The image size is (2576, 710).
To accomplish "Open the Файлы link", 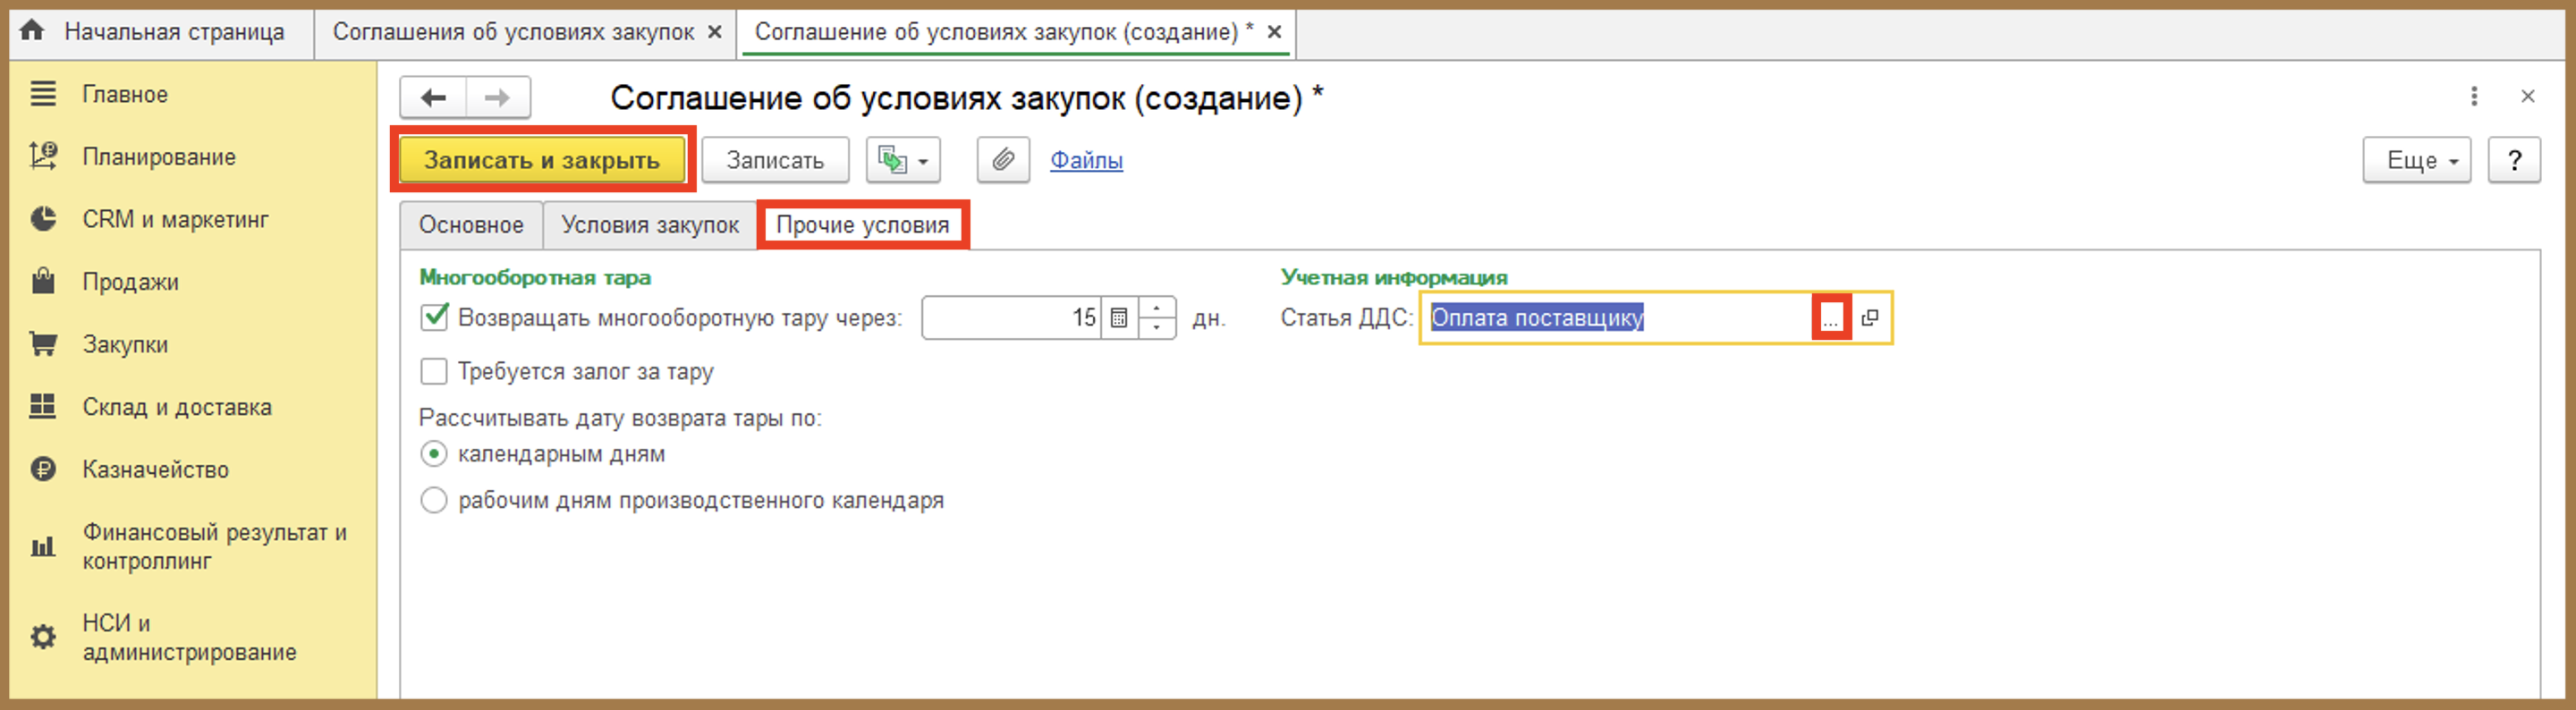I will pyautogui.click(x=1086, y=160).
